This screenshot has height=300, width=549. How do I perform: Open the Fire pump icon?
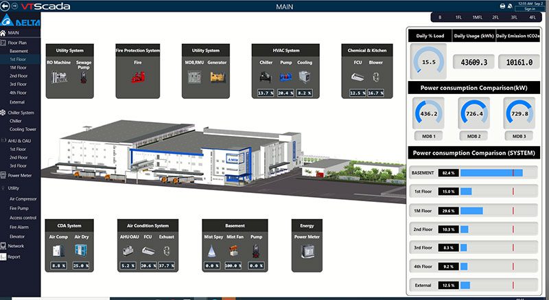137,74
